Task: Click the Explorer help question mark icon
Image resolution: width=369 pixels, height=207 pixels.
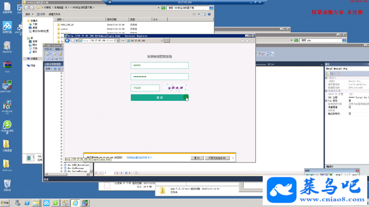Action: pos(209,14)
